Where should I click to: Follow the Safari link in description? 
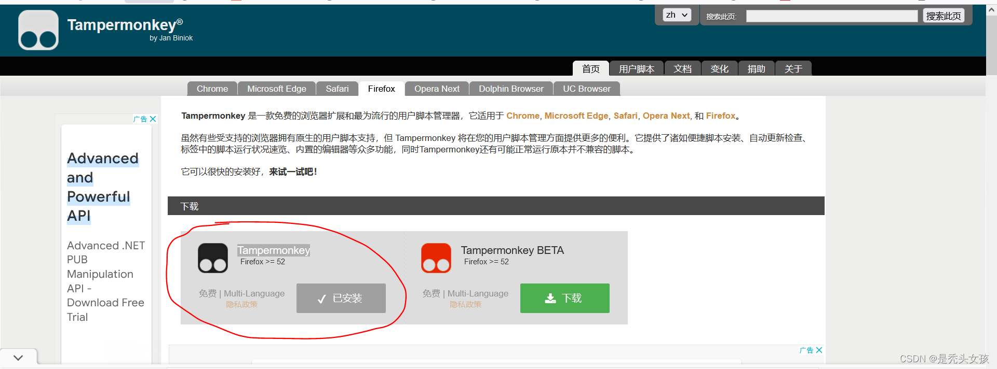[x=626, y=116]
